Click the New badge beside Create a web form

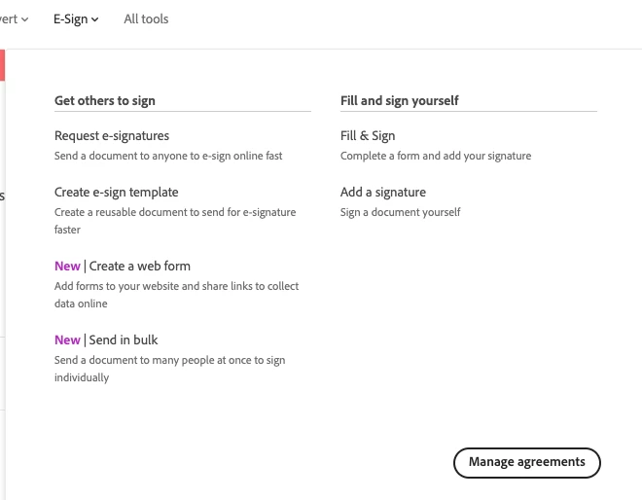click(x=67, y=267)
